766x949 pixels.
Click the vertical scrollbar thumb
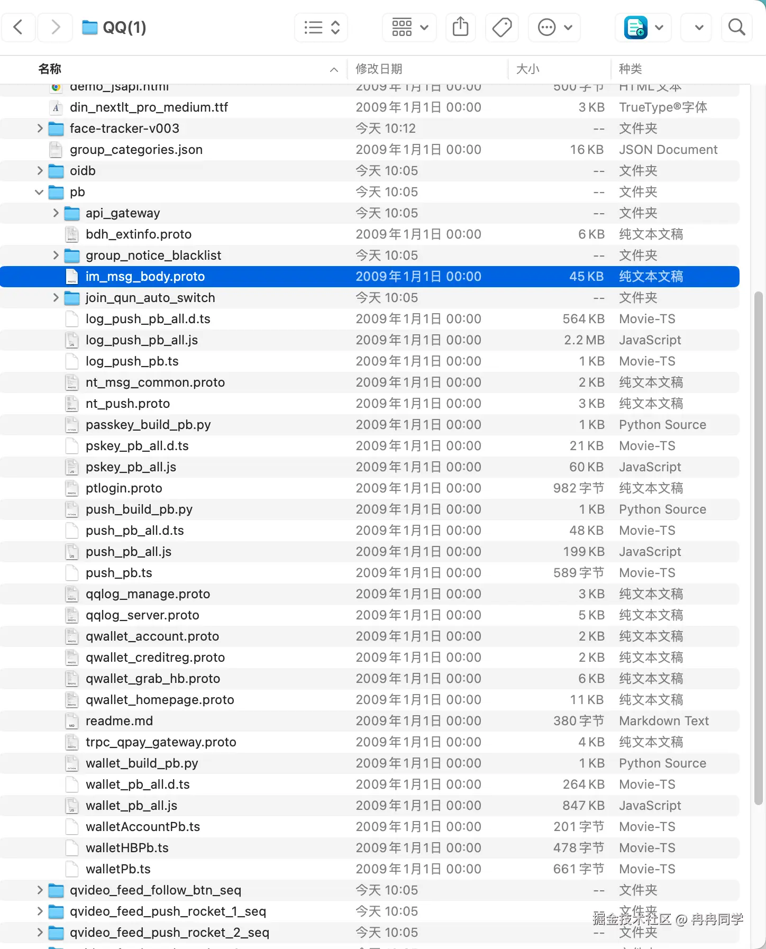pyautogui.click(x=759, y=548)
